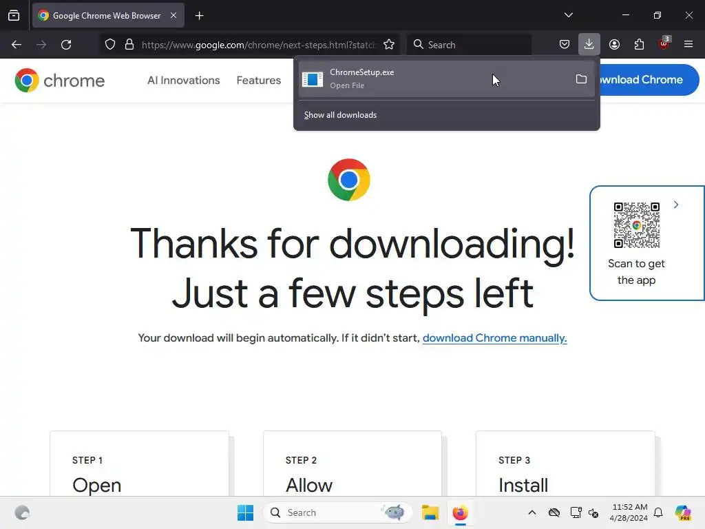Open OneDrive cloud tray icon
The width and height of the screenshot is (705, 529).
[x=554, y=512]
